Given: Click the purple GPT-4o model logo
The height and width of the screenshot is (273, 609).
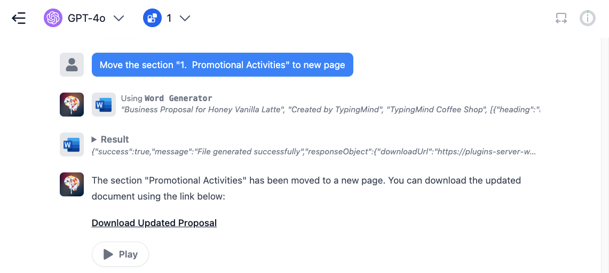Looking at the screenshot, I should point(53,18).
